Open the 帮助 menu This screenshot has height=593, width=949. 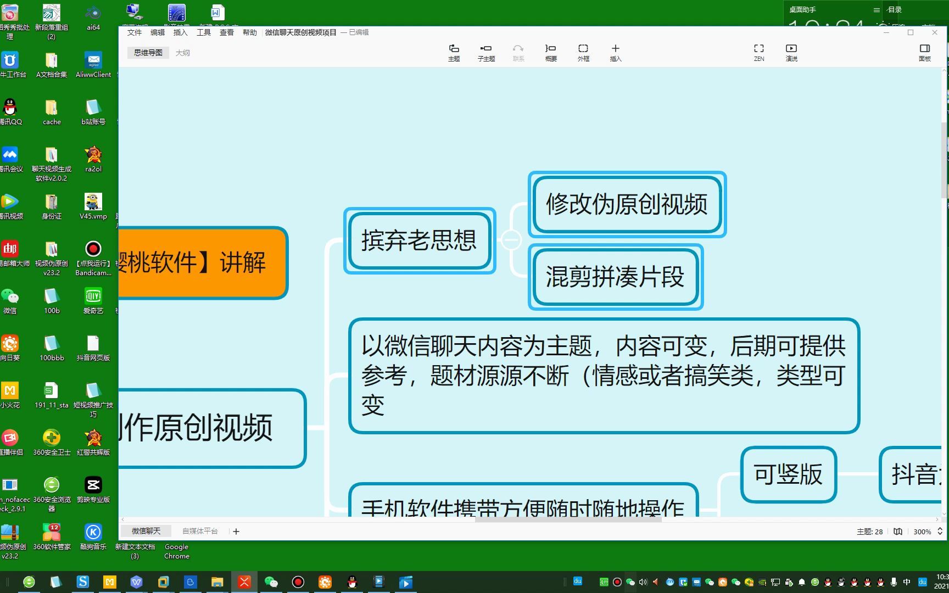coord(250,32)
